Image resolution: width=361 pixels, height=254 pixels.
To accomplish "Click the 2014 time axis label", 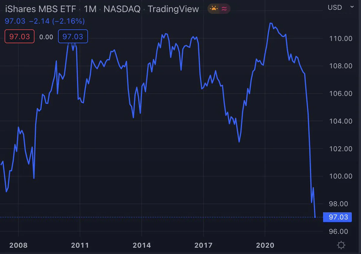I will [x=142, y=245].
